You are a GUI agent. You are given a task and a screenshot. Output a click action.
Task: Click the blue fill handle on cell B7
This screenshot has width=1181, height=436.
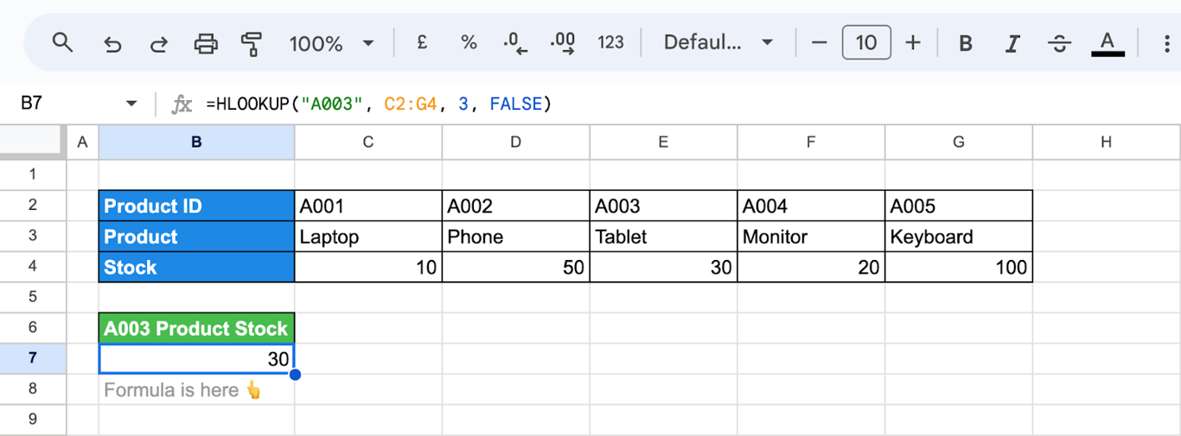tap(295, 374)
